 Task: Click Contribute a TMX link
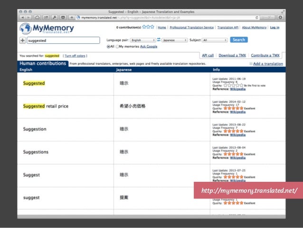(265, 55)
